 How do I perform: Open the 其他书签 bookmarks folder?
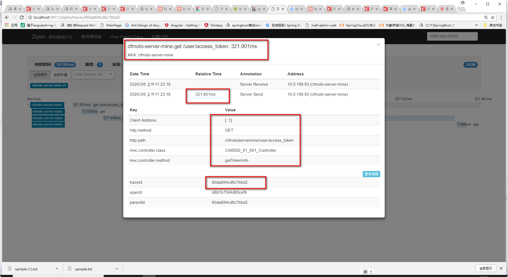coord(493,25)
